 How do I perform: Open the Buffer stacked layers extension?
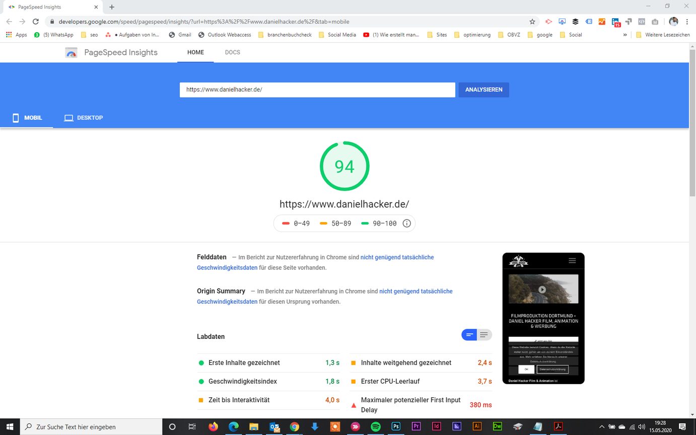click(x=575, y=22)
